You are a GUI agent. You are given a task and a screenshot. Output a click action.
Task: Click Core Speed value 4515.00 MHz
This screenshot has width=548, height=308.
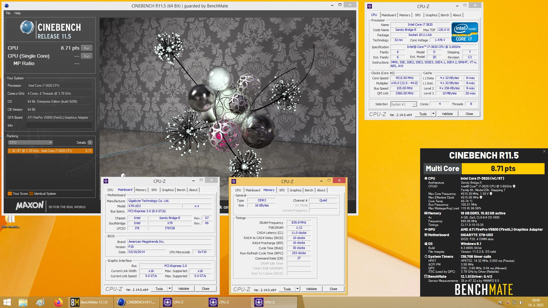[x=404, y=78]
